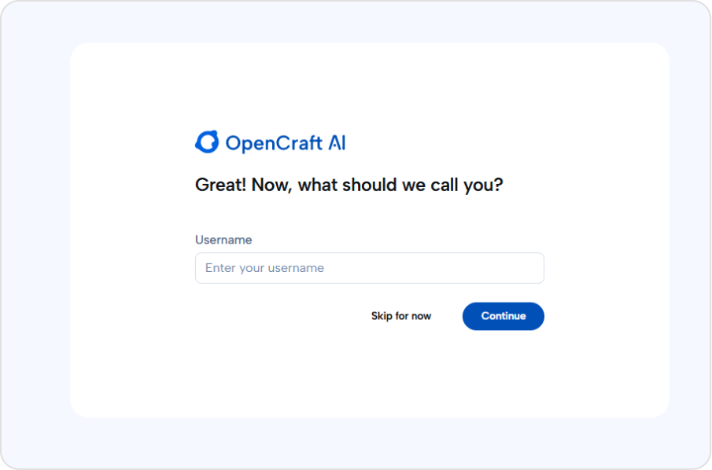Click the Username field label
Viewport: 712px width, 470px height.
pyautogui.click(x=223, y=240)
